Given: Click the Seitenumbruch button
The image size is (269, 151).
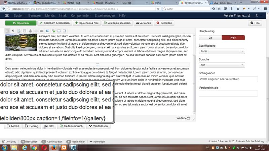Looking at the screenshot, I should tap(71, 126).
